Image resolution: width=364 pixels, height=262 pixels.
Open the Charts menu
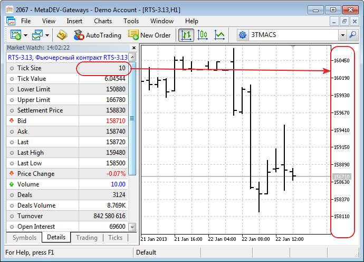103,21
